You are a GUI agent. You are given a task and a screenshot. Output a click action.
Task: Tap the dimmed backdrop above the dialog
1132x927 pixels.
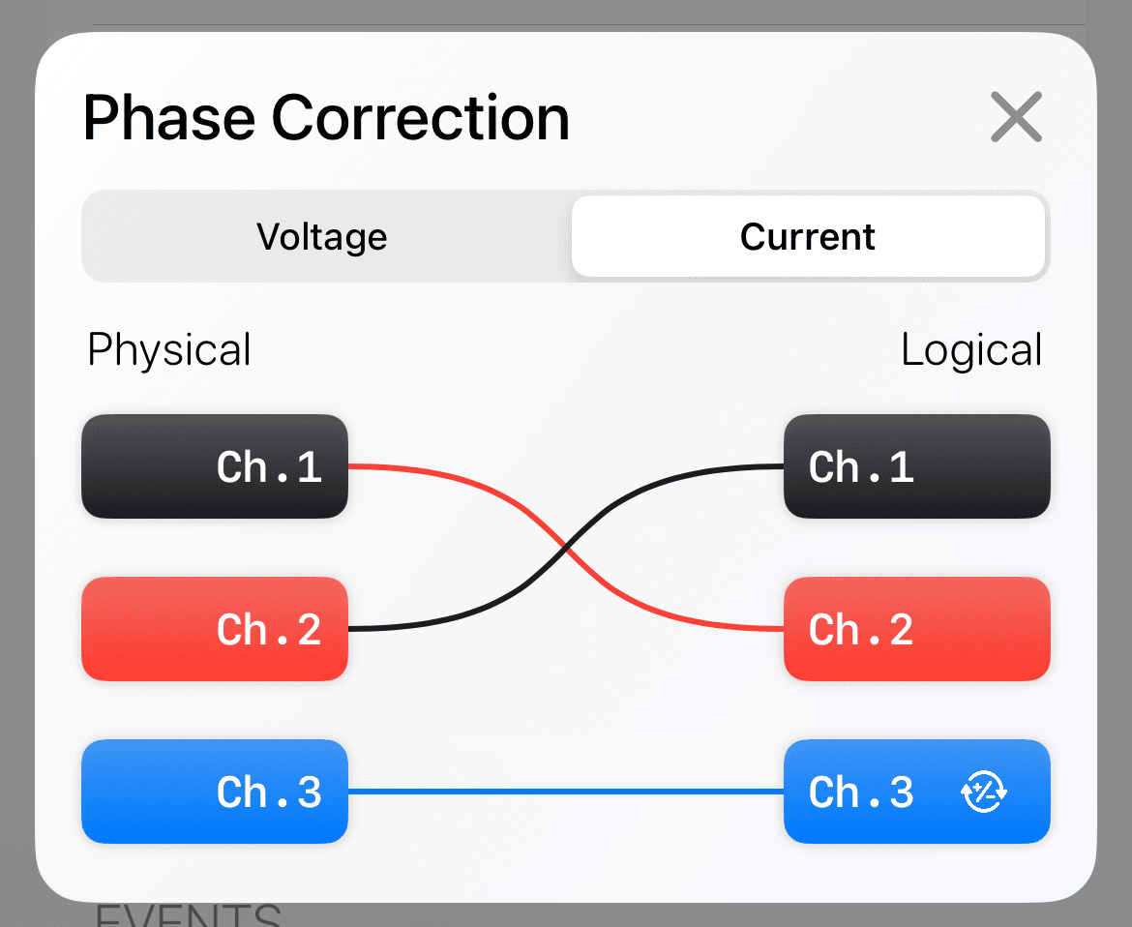581,12
